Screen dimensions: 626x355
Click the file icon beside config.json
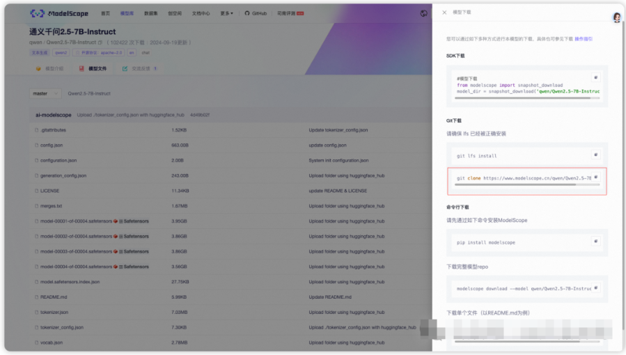tap(36, 145)
